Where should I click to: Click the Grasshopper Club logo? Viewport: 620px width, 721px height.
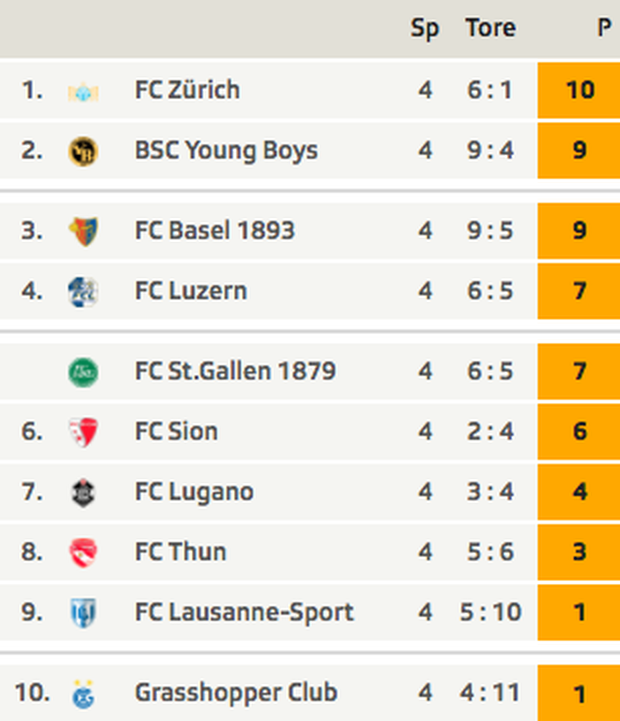point(83,694)
